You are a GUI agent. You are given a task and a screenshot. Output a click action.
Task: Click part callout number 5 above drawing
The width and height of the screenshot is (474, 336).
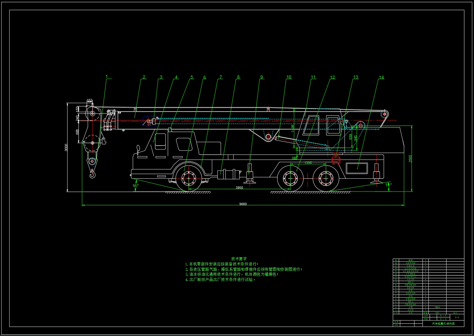click(192, 77)
